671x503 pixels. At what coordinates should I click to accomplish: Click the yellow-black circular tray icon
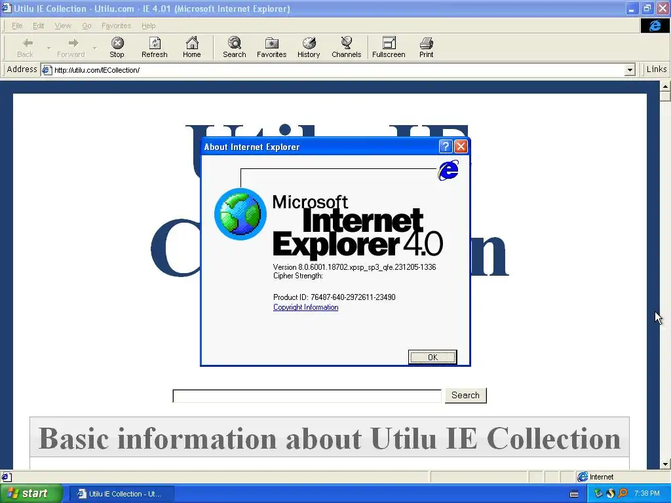pos(610,494)
